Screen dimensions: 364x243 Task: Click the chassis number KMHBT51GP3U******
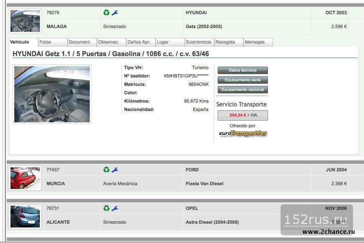coord(186,76)
